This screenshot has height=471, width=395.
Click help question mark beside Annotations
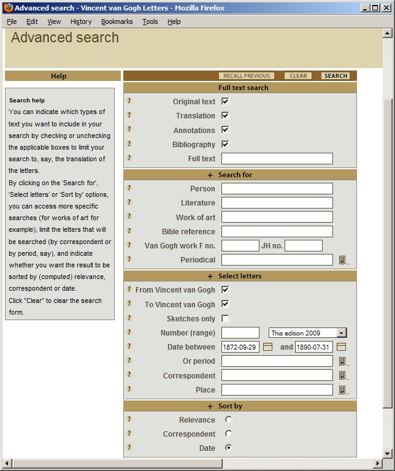129,129
